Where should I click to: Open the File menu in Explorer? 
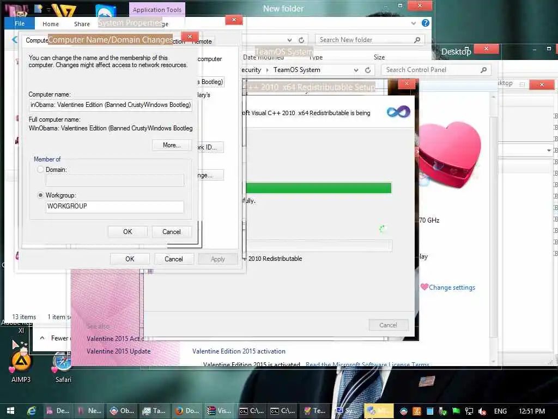20,23
